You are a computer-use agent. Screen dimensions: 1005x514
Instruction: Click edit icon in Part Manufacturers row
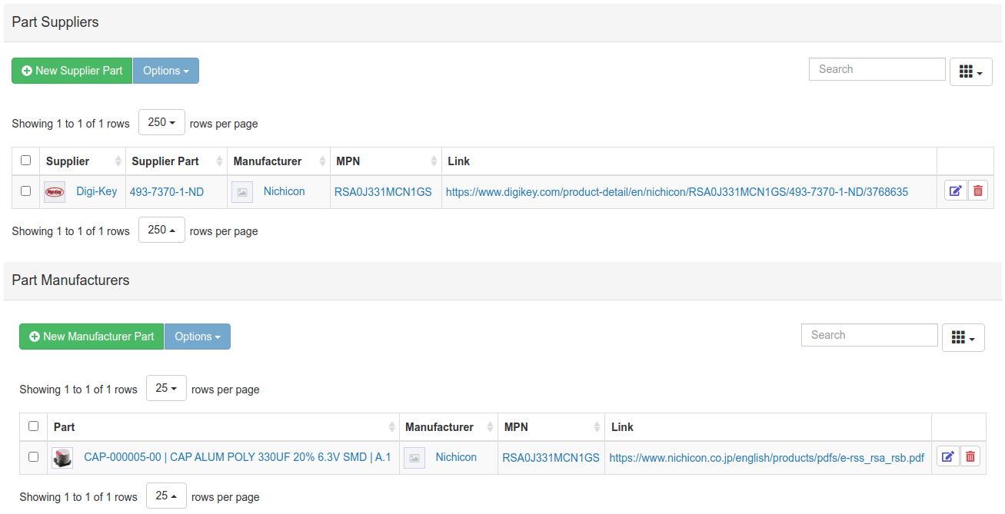[x=947, y=457]
